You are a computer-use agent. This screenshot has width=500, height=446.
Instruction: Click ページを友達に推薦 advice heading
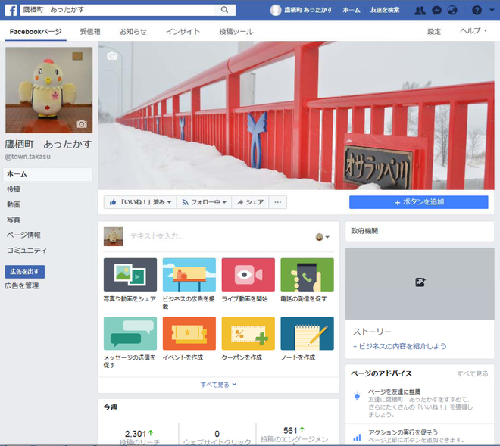394,391
